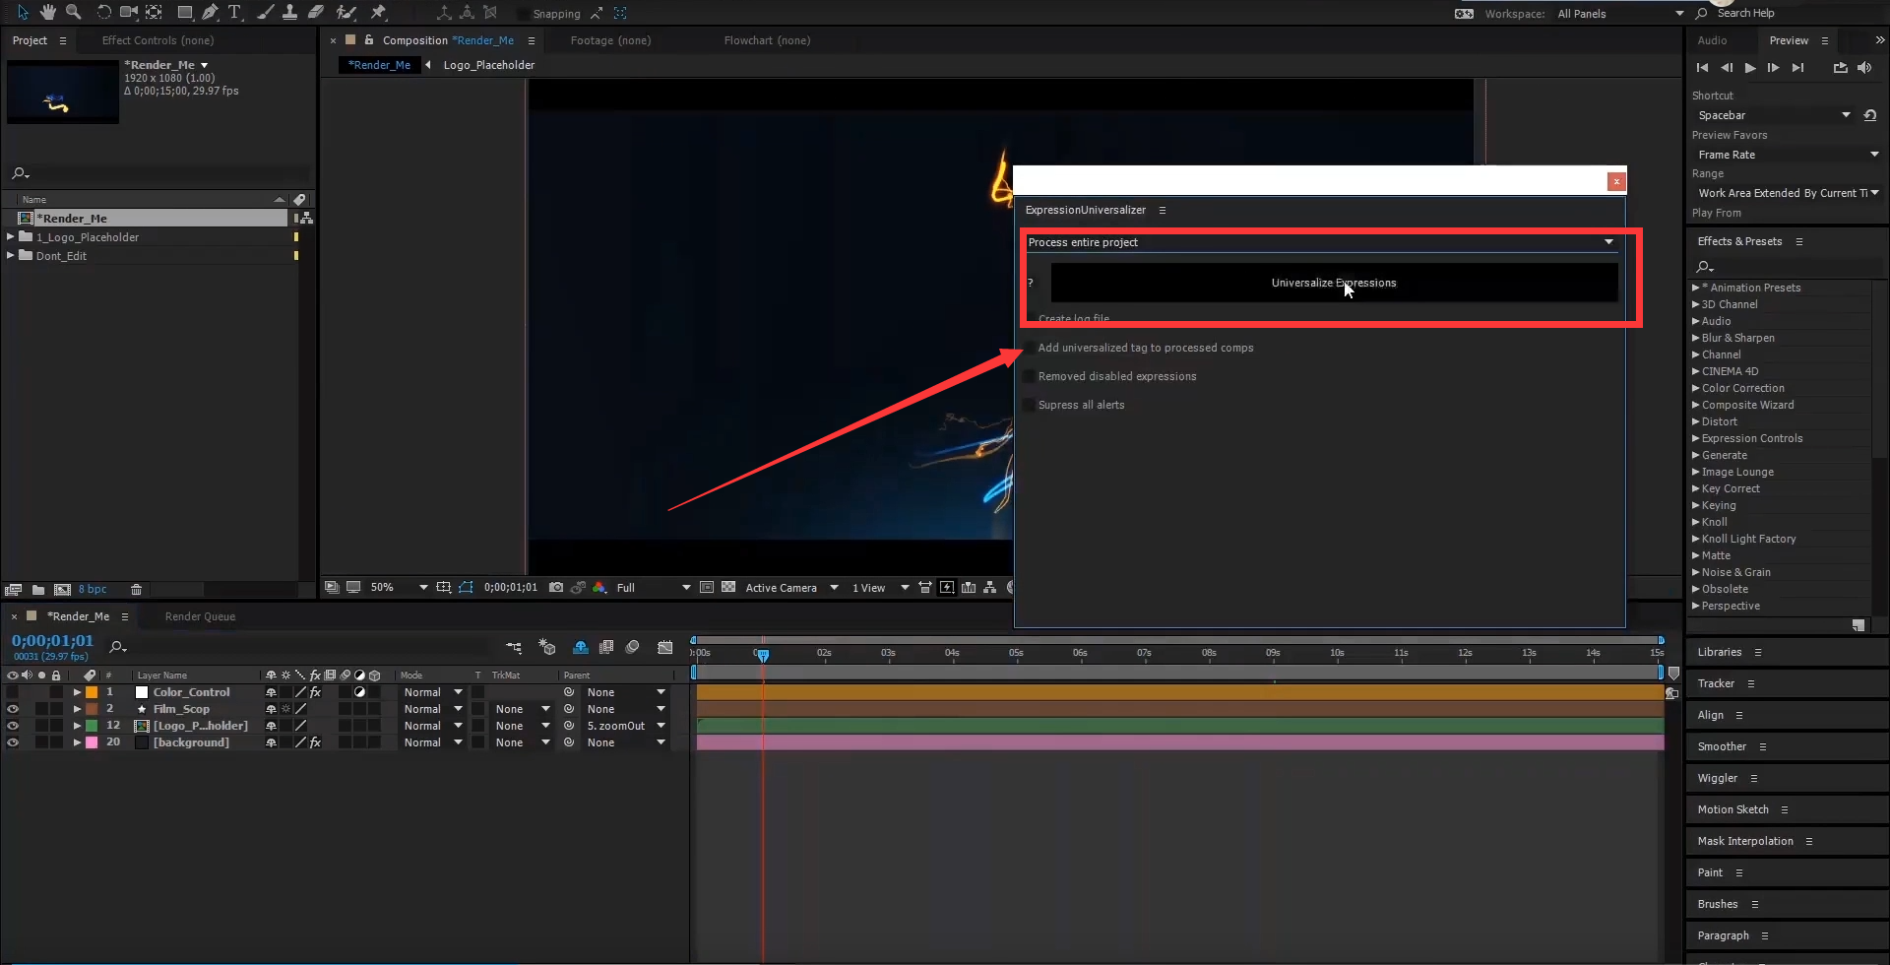This screenshot has height=965, width=1890.
Task: Open Workspace All Panels dropdown
Action: [1620, 14]
